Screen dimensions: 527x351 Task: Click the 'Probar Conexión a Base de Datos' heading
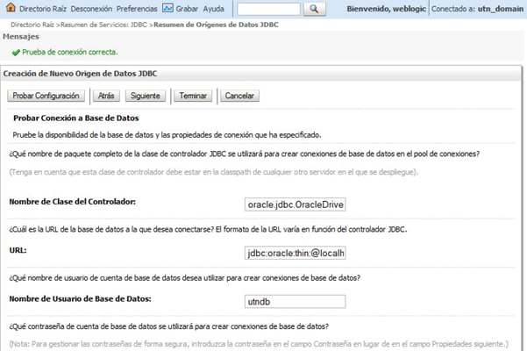tap(76, 118)
